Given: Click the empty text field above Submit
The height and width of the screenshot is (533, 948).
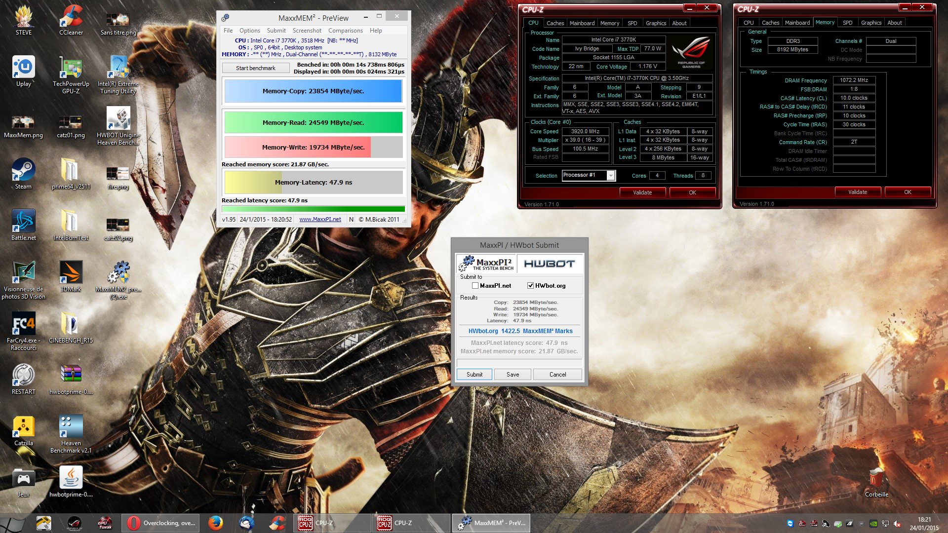Looking at the screenshot, I should (x=519, y=363).
